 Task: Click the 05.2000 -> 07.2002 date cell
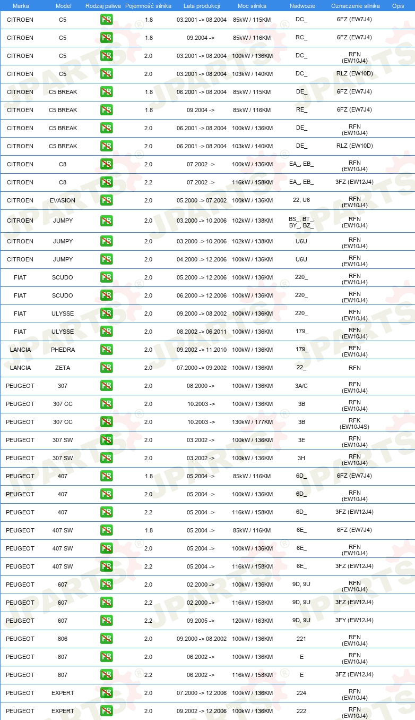[x=202, y=200]
